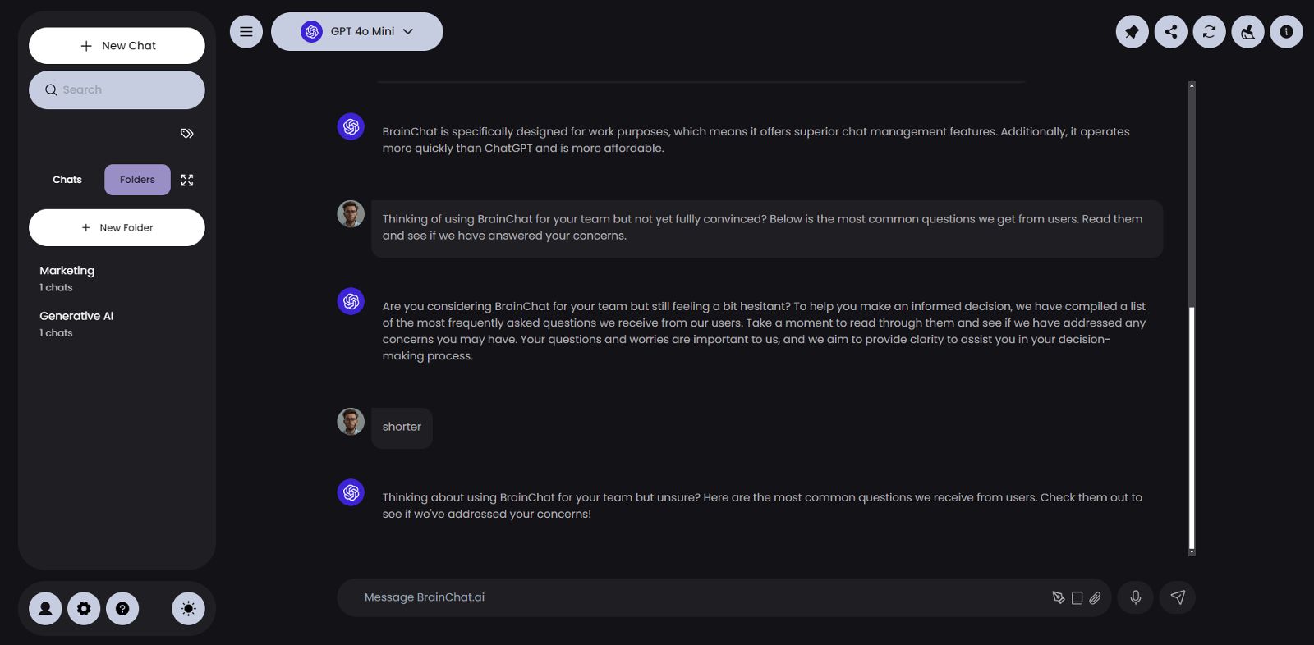
Task: Open the GPT 4o Mini model dropdown
Action: 356,31
